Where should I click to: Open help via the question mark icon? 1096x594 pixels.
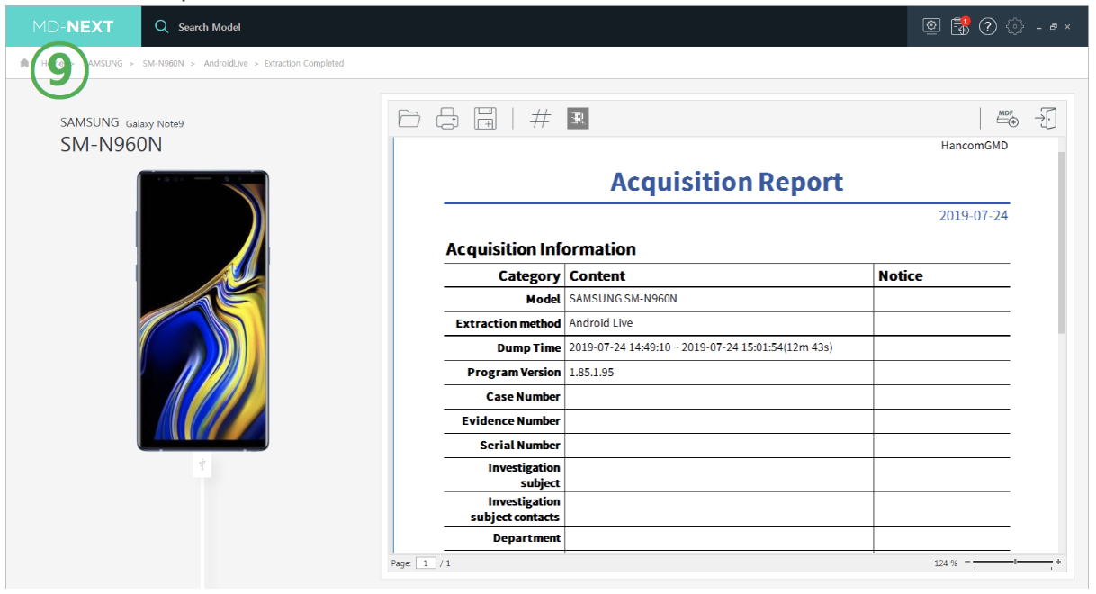(x=988, y=27)
